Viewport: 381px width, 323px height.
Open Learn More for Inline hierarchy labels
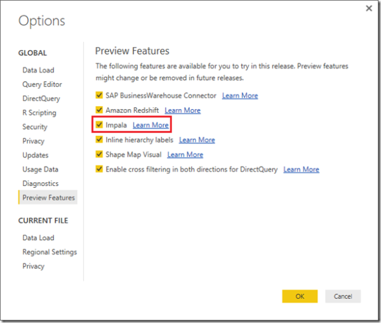[x=197, y=140]
